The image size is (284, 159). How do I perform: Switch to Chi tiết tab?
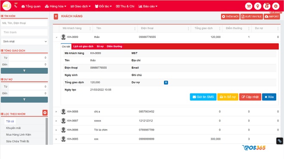(x=66, y=47)
